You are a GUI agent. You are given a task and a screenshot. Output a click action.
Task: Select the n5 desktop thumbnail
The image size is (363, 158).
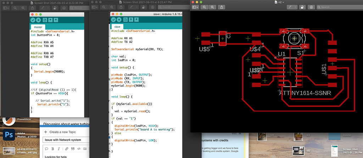click(298, 150)
